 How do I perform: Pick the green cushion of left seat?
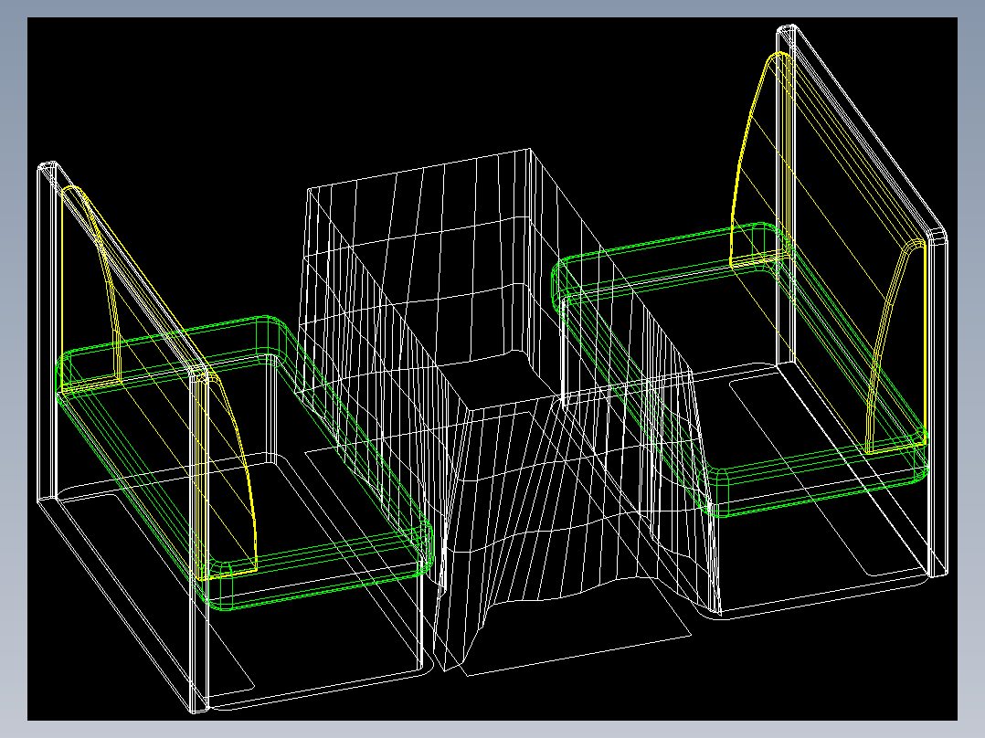(x=245, y=463)
